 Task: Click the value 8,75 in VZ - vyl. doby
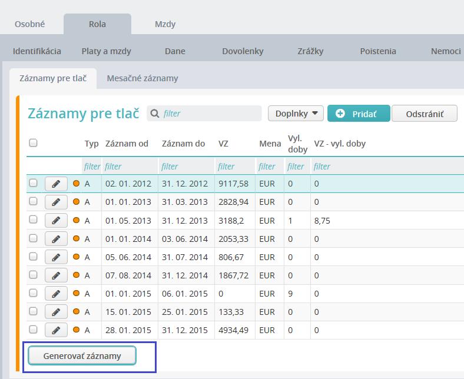(322, 221)
